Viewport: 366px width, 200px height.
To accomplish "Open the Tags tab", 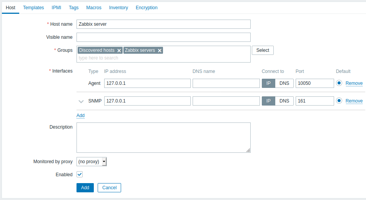I will (x=73, y=8).
